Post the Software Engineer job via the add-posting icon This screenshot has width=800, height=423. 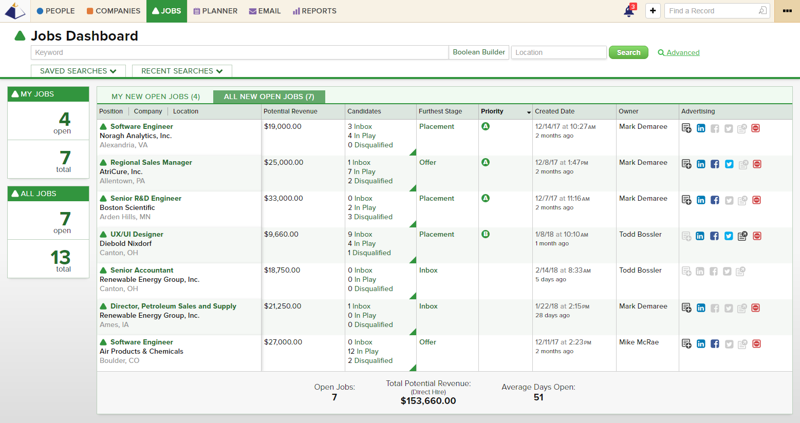(x=686, y=128)
